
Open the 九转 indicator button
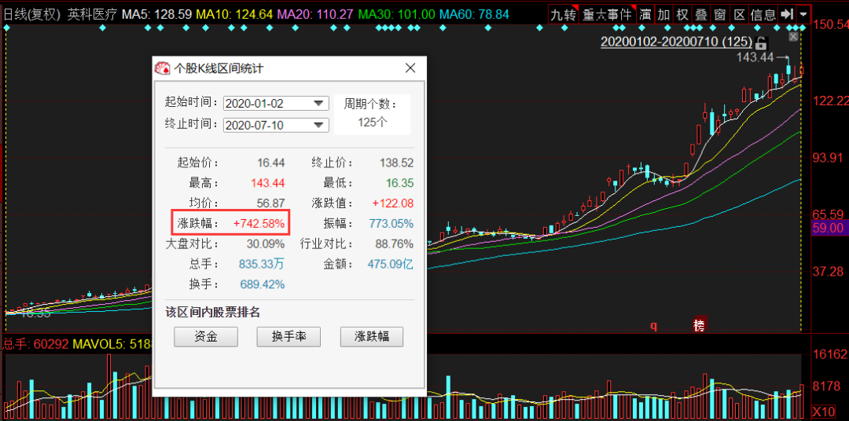[564, 15]
